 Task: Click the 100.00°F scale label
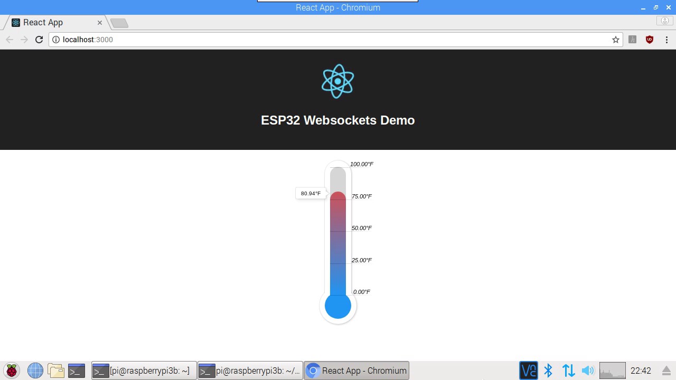(362, 164)
